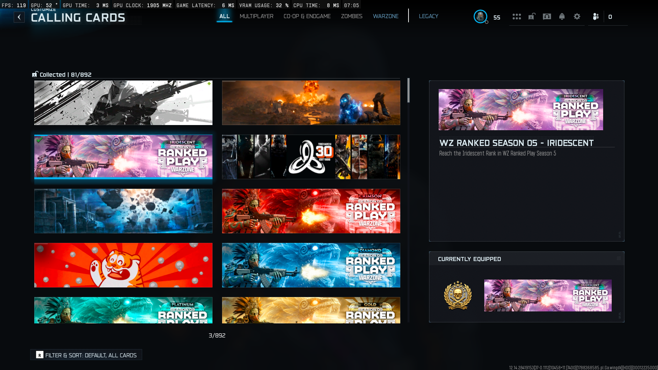Select the black and white soldier calling card
The width and height of the screenshot is (658, 370).
pos(123,103)
